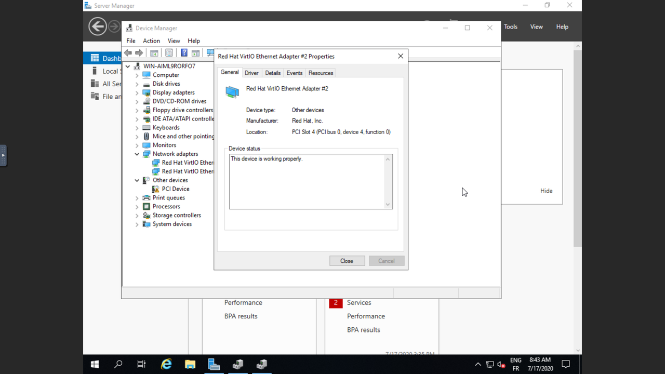
Task: Expand the Floppy drive controllers category
Action: pyautogui.click(x=137, y=110)
